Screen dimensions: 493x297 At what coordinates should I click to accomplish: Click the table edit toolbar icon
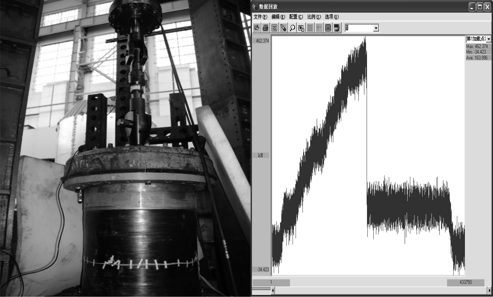[x=337, y=28]
